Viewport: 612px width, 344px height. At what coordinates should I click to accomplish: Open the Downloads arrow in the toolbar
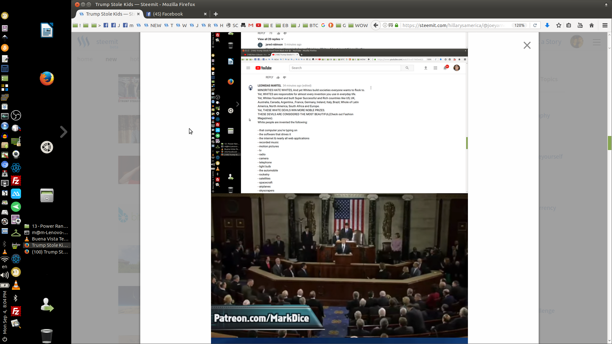[x=547, y=25]
